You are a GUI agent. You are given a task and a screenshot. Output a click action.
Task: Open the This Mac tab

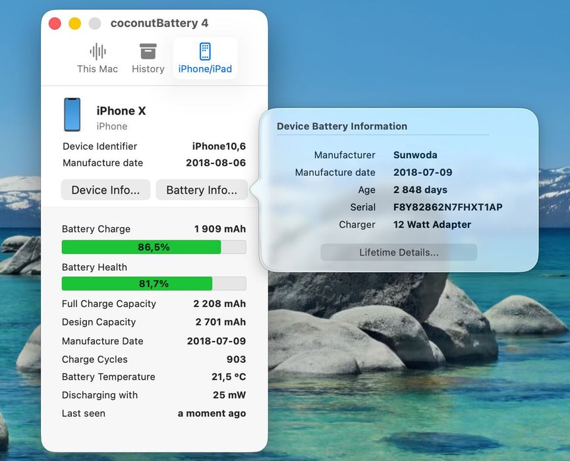pyautogui.click(x=98, y=59)
